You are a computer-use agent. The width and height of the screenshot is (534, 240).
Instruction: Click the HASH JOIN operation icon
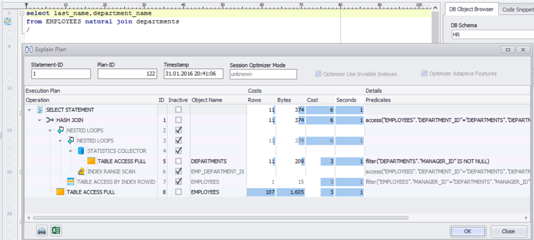pos(50,120)
